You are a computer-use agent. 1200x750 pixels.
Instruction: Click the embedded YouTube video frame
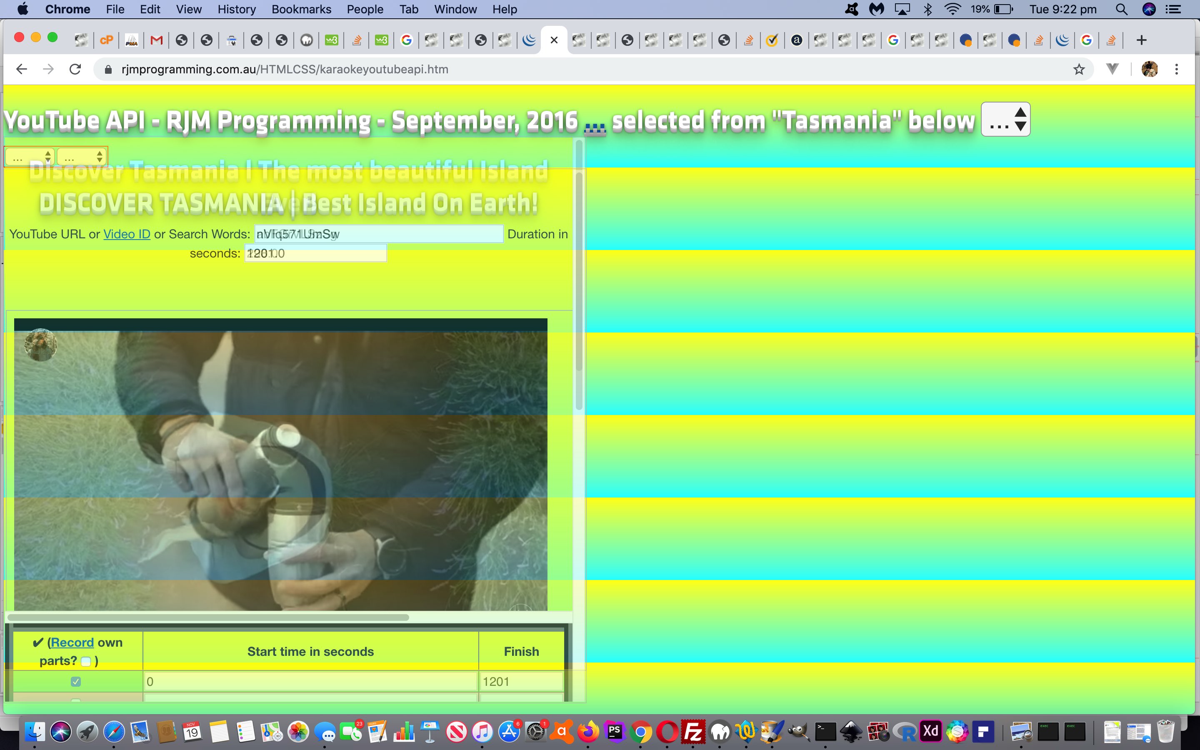tap(281, 464)
